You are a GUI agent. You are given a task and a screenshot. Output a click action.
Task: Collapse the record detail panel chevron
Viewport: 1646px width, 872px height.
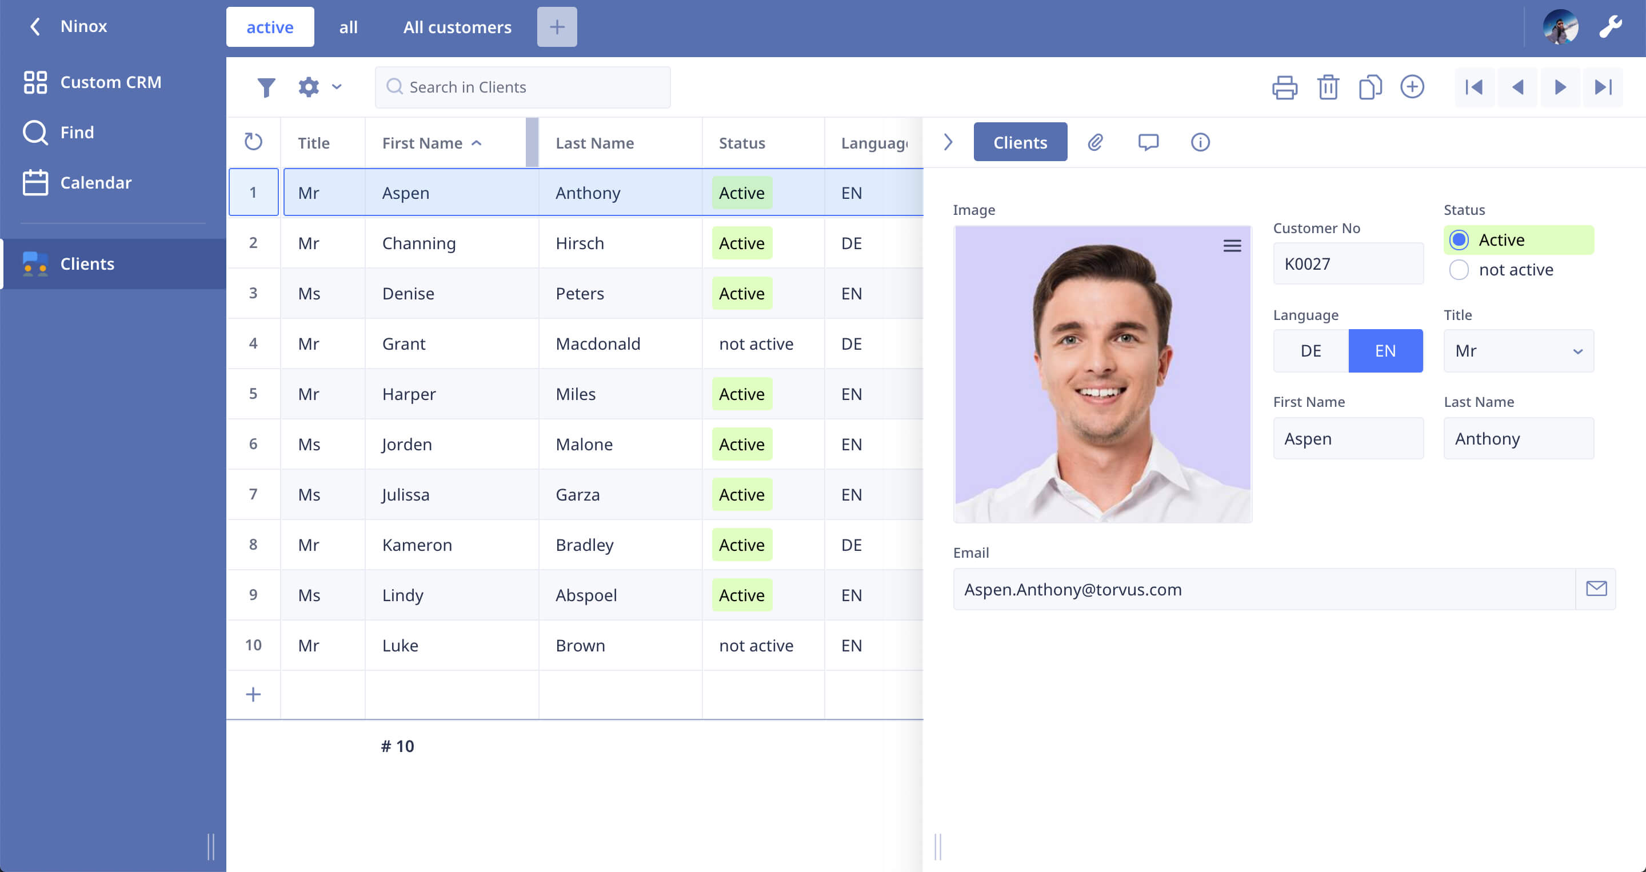pyautogui.click(x=948, y=142)
